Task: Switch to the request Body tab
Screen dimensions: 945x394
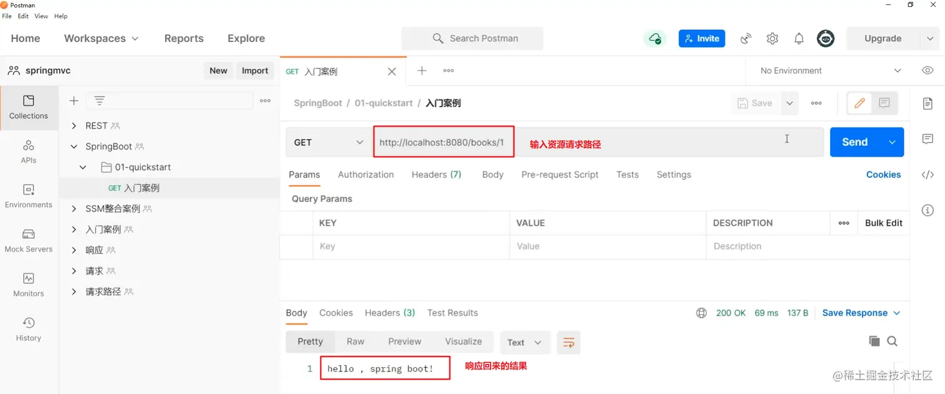Action: (x=492, y=174)
